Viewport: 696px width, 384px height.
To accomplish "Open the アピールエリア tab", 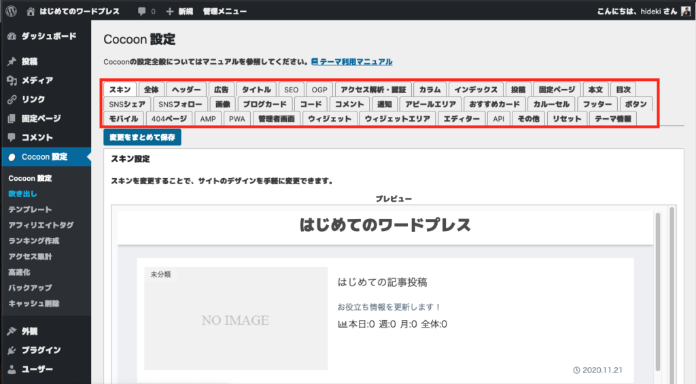I will coord(430,104).
